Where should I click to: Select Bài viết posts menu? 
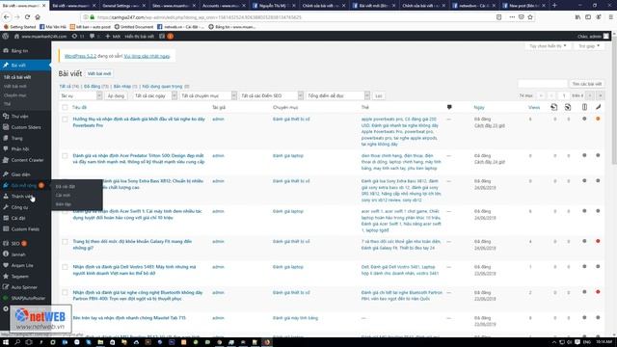click(25, 65)
